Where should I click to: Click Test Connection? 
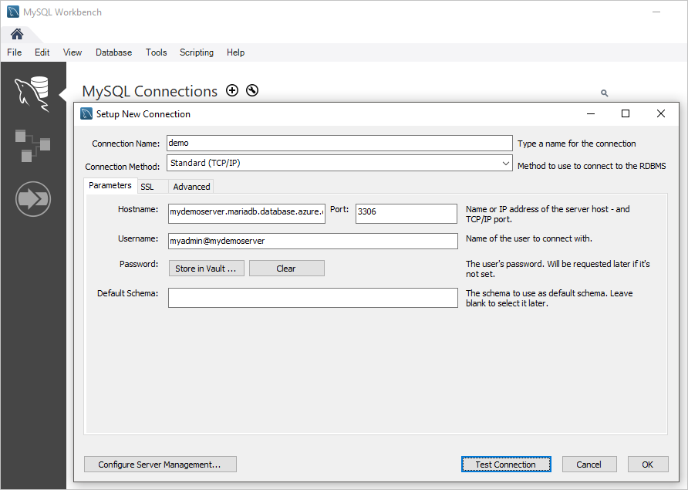(x=506, y=464)
